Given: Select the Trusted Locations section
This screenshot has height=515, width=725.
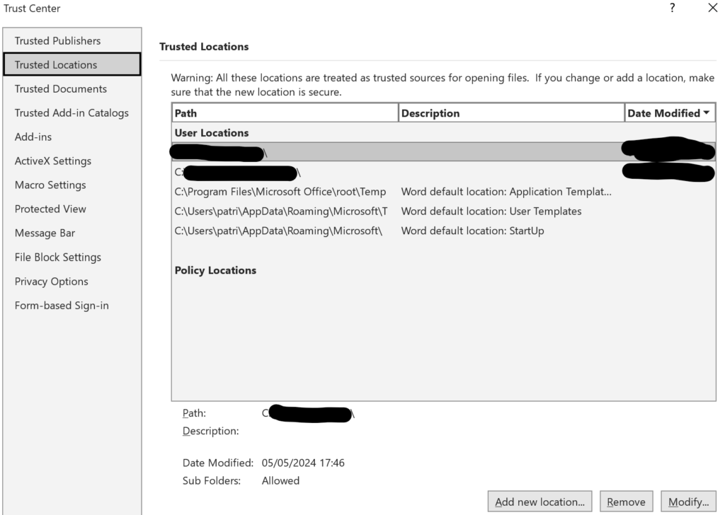Looking at the screenshot, I should tap(72, 64).
